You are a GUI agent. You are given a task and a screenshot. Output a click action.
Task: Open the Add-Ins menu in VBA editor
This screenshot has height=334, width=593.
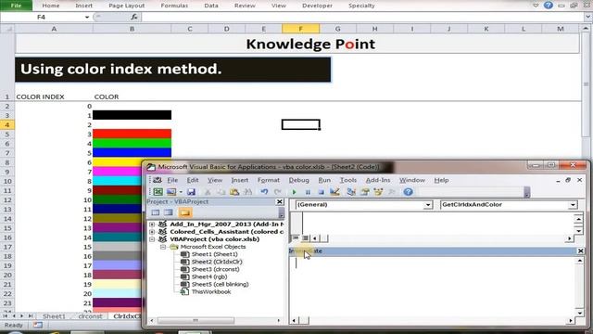point(378,180)
